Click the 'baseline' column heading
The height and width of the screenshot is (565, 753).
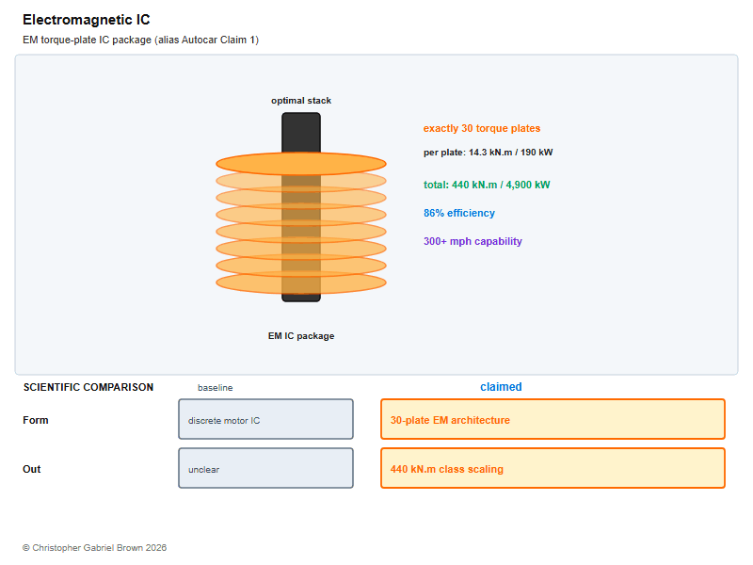[216, 388]
